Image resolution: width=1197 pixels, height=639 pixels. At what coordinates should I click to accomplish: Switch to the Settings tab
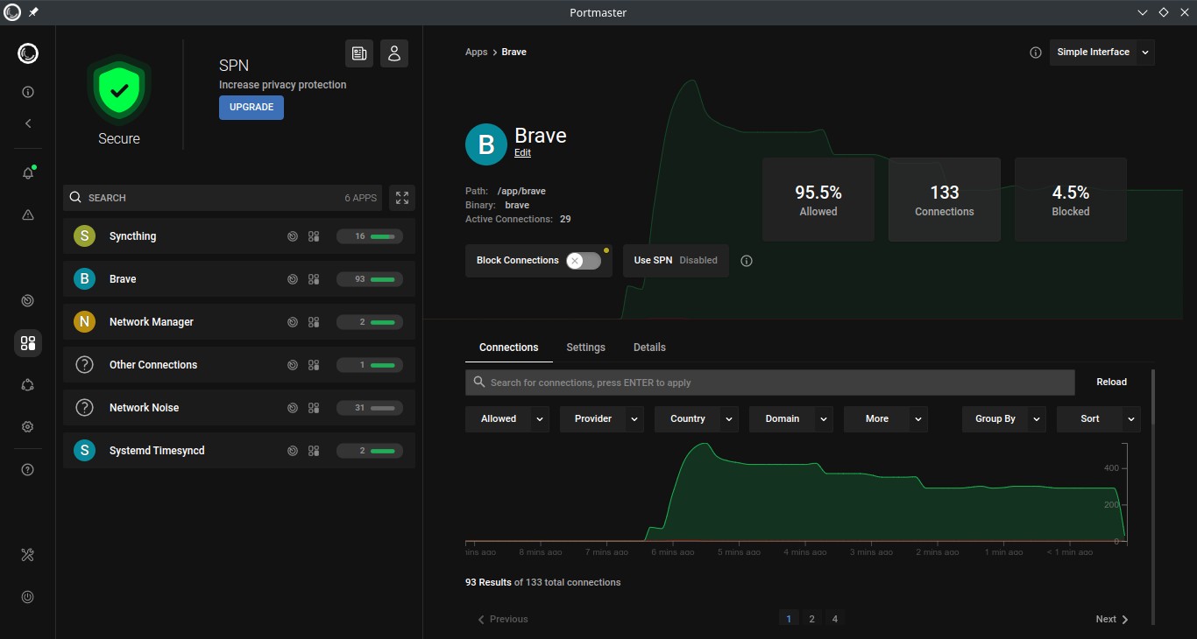pyautogui.click(x=586, y=348)
